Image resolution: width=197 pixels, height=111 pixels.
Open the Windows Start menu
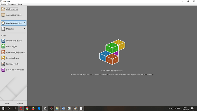[3, 108]
